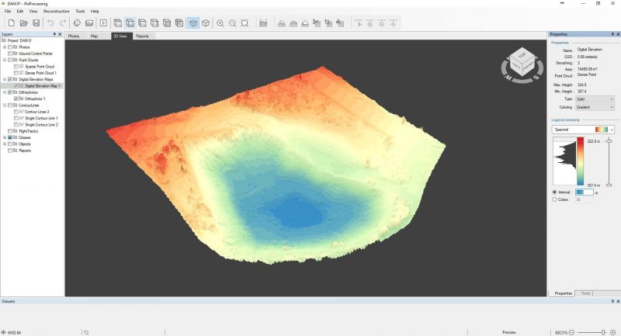621x336 pixels.
Task: Uncheck the Digital Elevation Map 1 layer
Action: pos(16,85)
